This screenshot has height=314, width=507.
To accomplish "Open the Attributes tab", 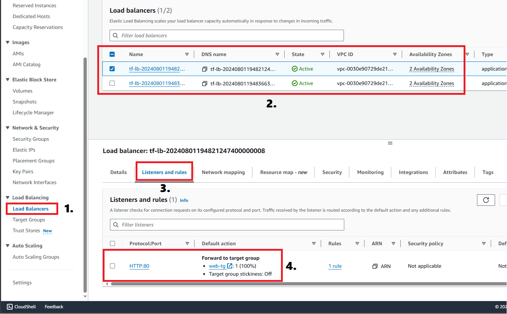I will coord(455,172).
